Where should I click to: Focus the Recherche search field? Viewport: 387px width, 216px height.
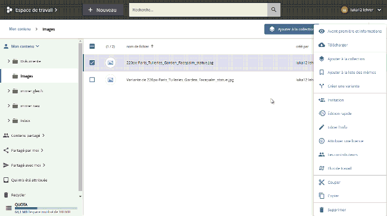pyautogui.click(x=198, y=10)
